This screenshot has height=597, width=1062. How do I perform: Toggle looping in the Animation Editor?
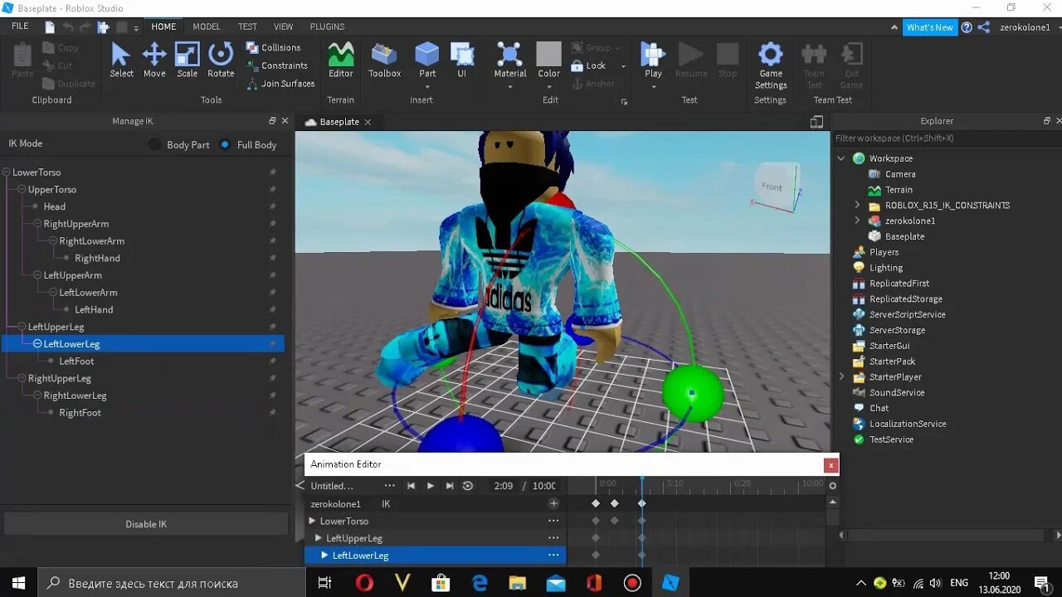pos(468,486)
